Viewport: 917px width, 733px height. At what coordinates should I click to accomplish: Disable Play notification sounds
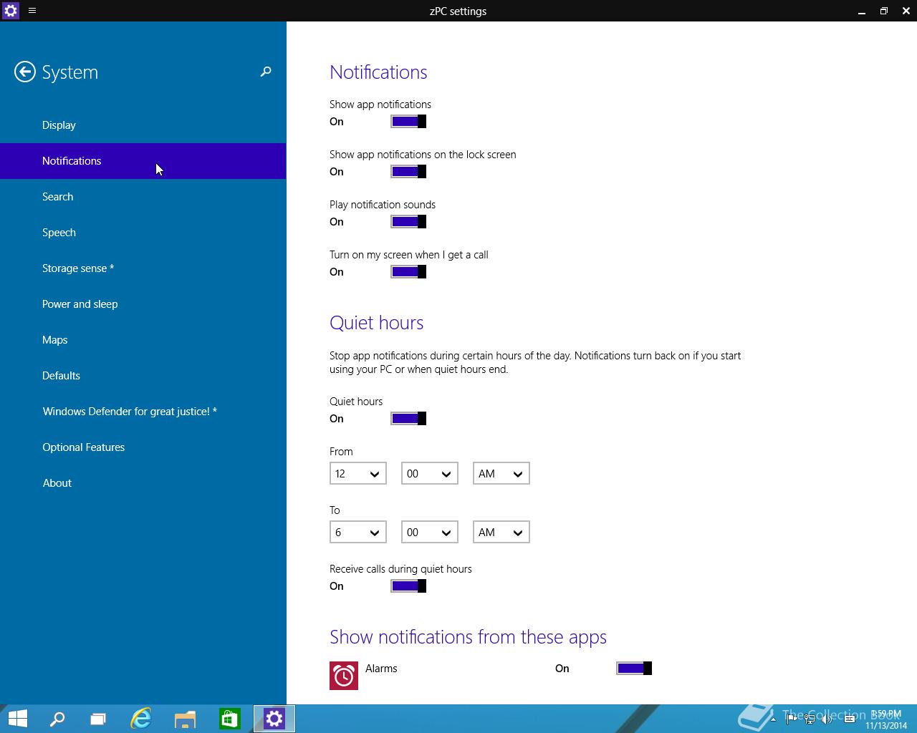coord(408,222)
